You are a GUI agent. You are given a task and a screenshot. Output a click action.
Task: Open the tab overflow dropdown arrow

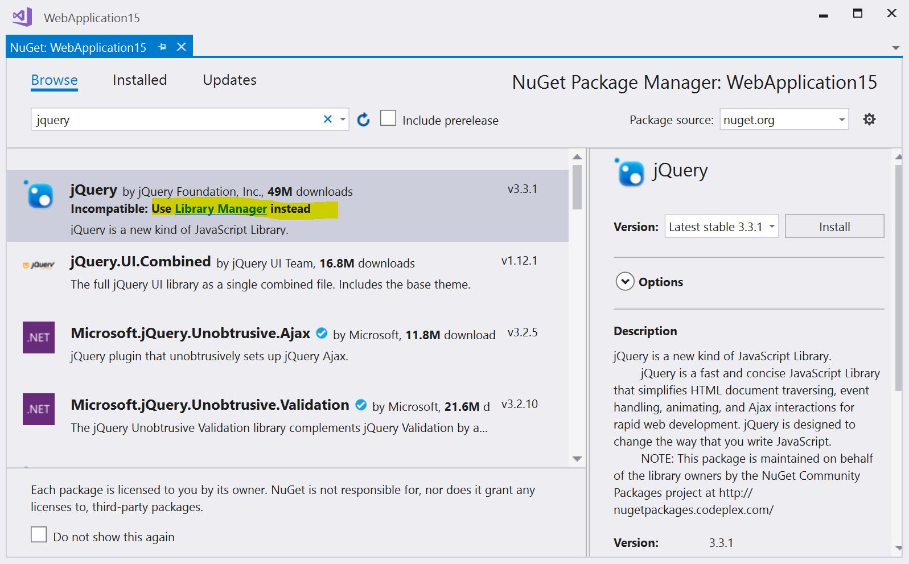[x=896, y=48]
